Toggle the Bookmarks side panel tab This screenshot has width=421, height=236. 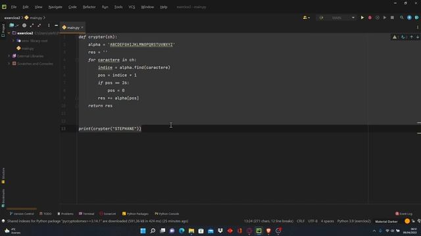(3, 198)
